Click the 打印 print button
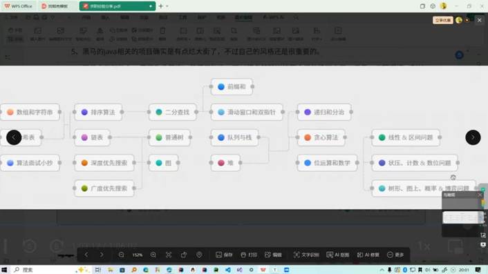 click(249, 255)
